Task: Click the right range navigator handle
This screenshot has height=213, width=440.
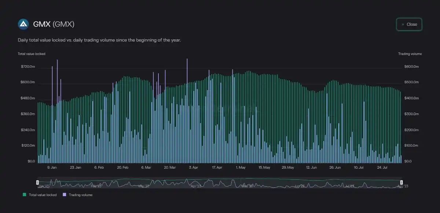Action: pos(401,182)
